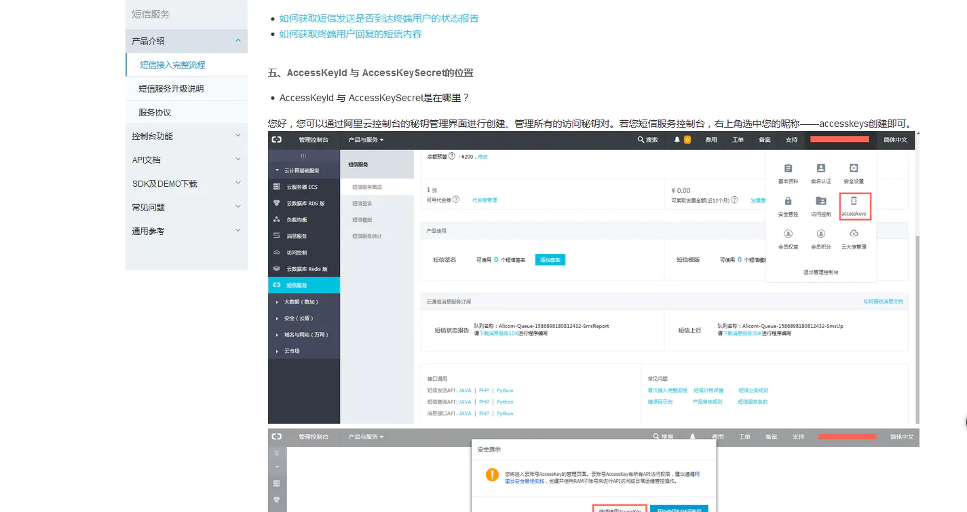Click the 云大使管理 cloud icon

(x=854, y=234)
